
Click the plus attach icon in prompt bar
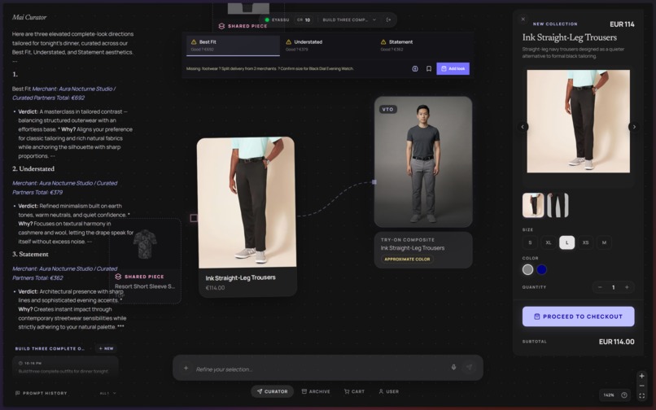point(186,369)
